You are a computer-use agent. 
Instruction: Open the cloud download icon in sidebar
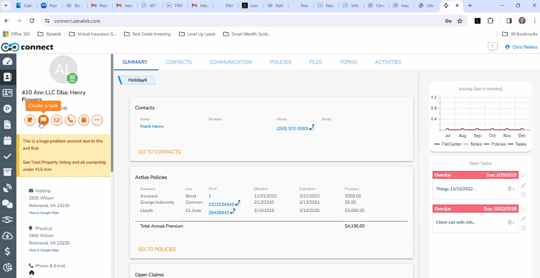click(7, 235)
